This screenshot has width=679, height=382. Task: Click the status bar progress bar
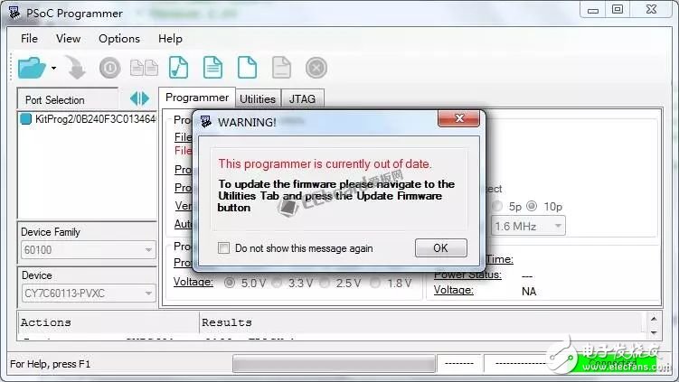332,364
